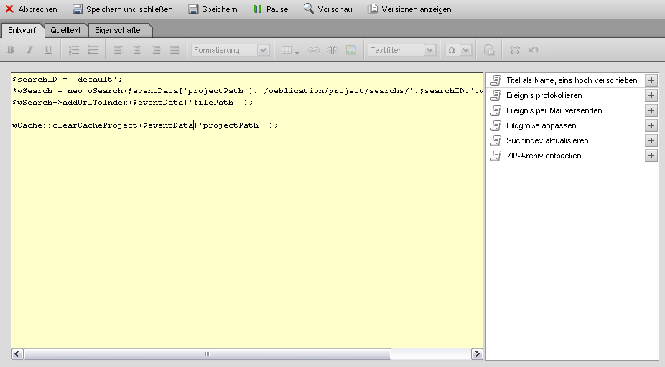
Task: Add the Suchindex aktualisieren snippet
Action: coord(651,140)
